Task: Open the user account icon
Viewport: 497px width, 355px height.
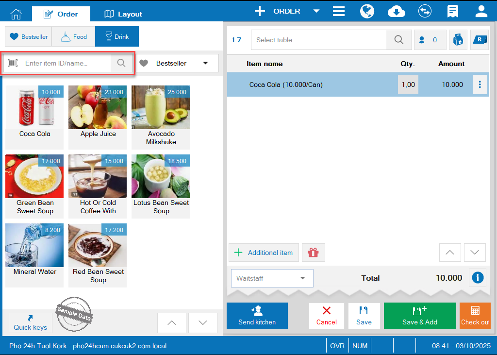Action: click(x=481, y=11)
